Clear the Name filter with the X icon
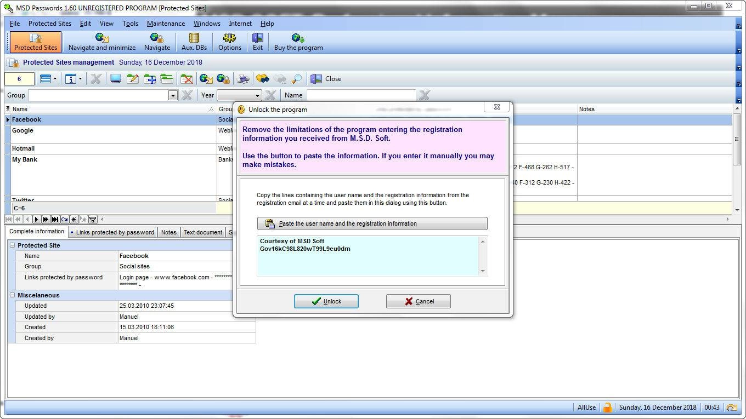This screenshot has width=746, height=419. click(424, 95)
